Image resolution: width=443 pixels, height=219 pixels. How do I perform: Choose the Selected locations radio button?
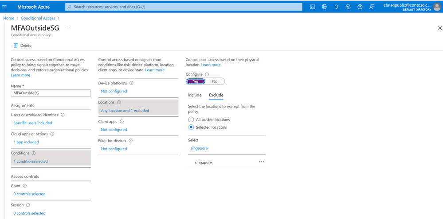[x=191, y=127]
